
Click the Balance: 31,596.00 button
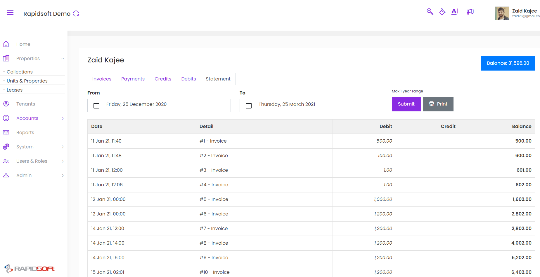click(x=508, y=63)
